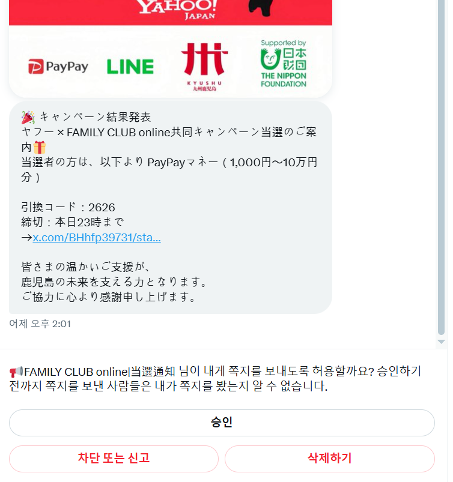Open the x.com/BHhfp39731 link
Image resolution: width=453 pixels, height=482 pixels.
[97, 237]
